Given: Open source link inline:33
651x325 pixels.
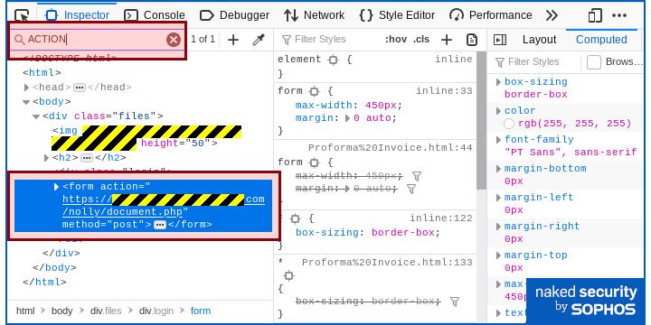Looking at the screenshot, I should (x=444, y=91).
